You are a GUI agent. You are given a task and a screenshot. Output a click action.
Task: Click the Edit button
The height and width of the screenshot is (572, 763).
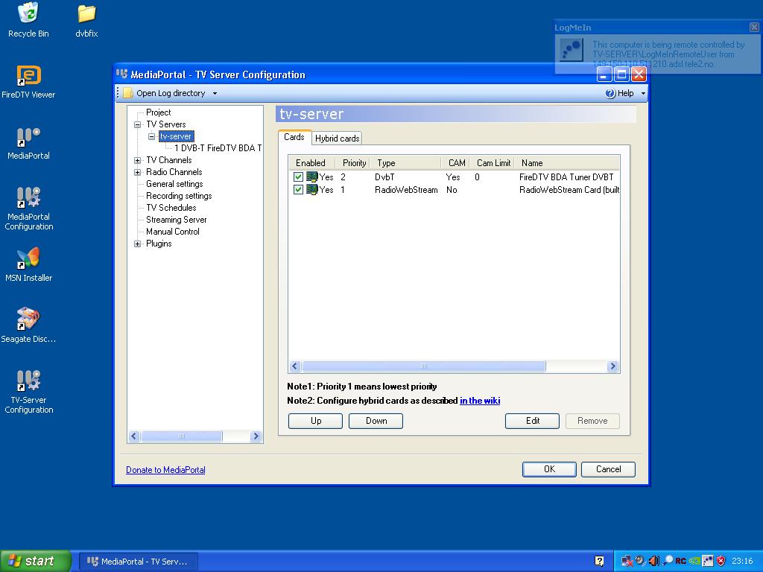tap(532, 421)
